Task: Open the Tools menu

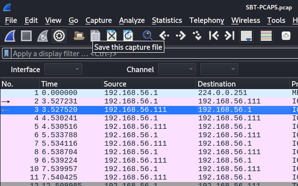Action: 276,20
